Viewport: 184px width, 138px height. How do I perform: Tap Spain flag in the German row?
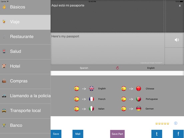coord(124,109)
